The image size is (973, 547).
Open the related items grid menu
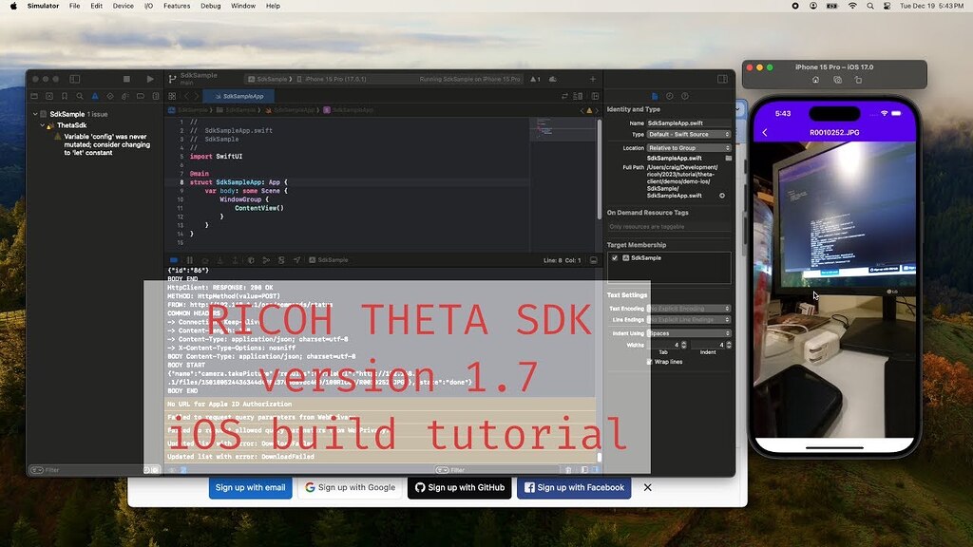coord(172,96)
